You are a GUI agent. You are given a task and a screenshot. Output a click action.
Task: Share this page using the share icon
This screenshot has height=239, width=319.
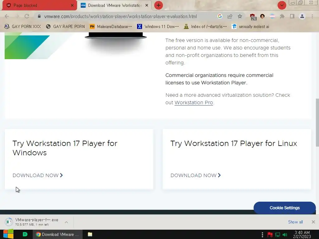click(230, 16)
